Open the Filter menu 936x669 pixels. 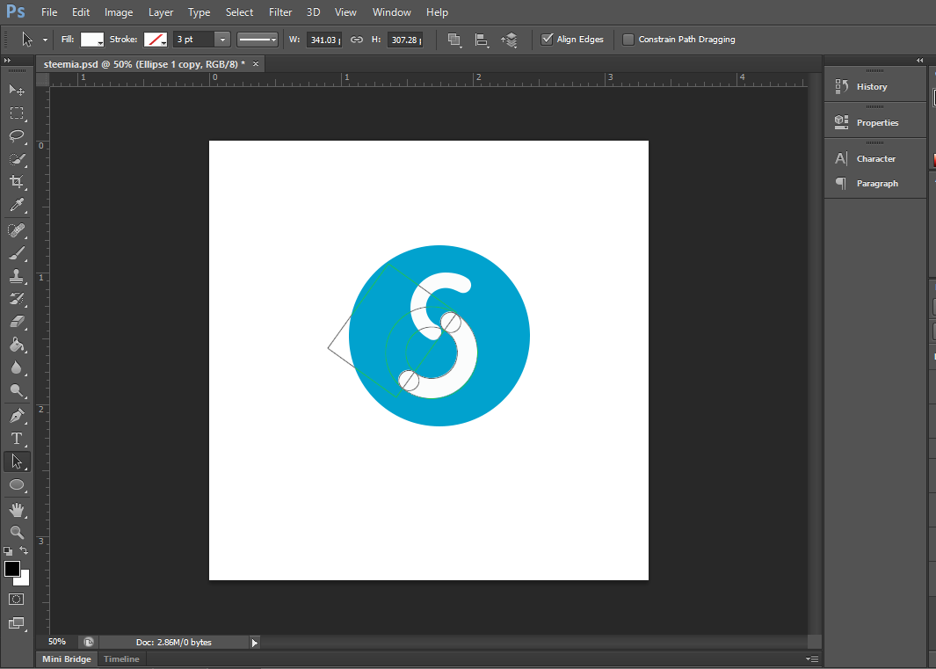280,12
